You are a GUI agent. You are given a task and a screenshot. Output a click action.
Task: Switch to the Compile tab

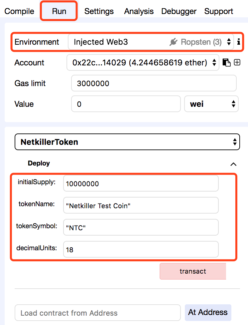pos(19,11)
